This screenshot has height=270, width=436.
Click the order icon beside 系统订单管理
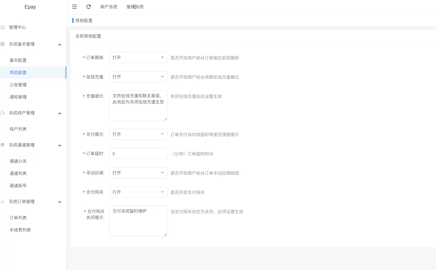pyautogui.click(x=3, y=202)
